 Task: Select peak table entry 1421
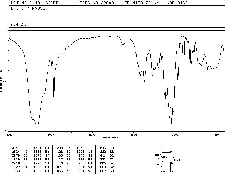click(41, 148)
